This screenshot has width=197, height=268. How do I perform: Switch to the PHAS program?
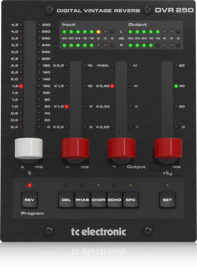(x=82, y=200)
